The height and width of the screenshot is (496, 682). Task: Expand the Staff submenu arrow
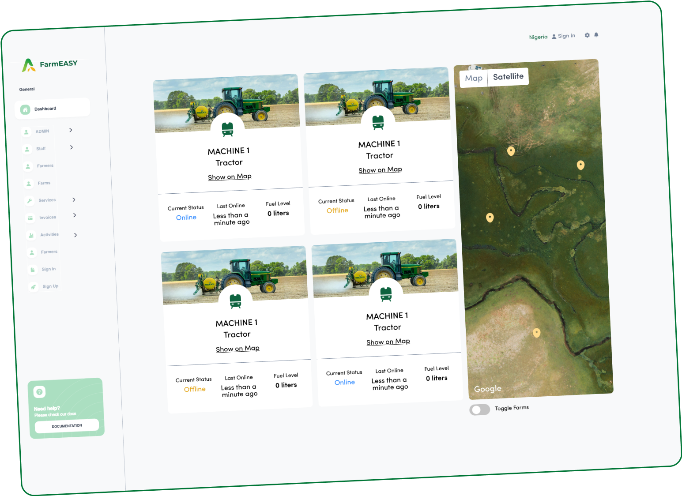coord(72,147)
